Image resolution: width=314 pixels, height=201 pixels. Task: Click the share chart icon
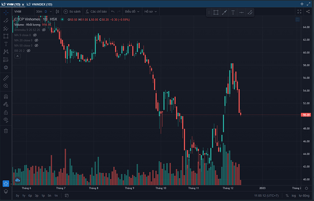[x=307, y=10]
